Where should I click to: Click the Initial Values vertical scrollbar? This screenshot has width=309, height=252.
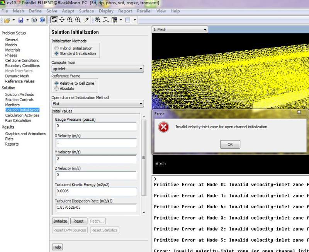144,158
